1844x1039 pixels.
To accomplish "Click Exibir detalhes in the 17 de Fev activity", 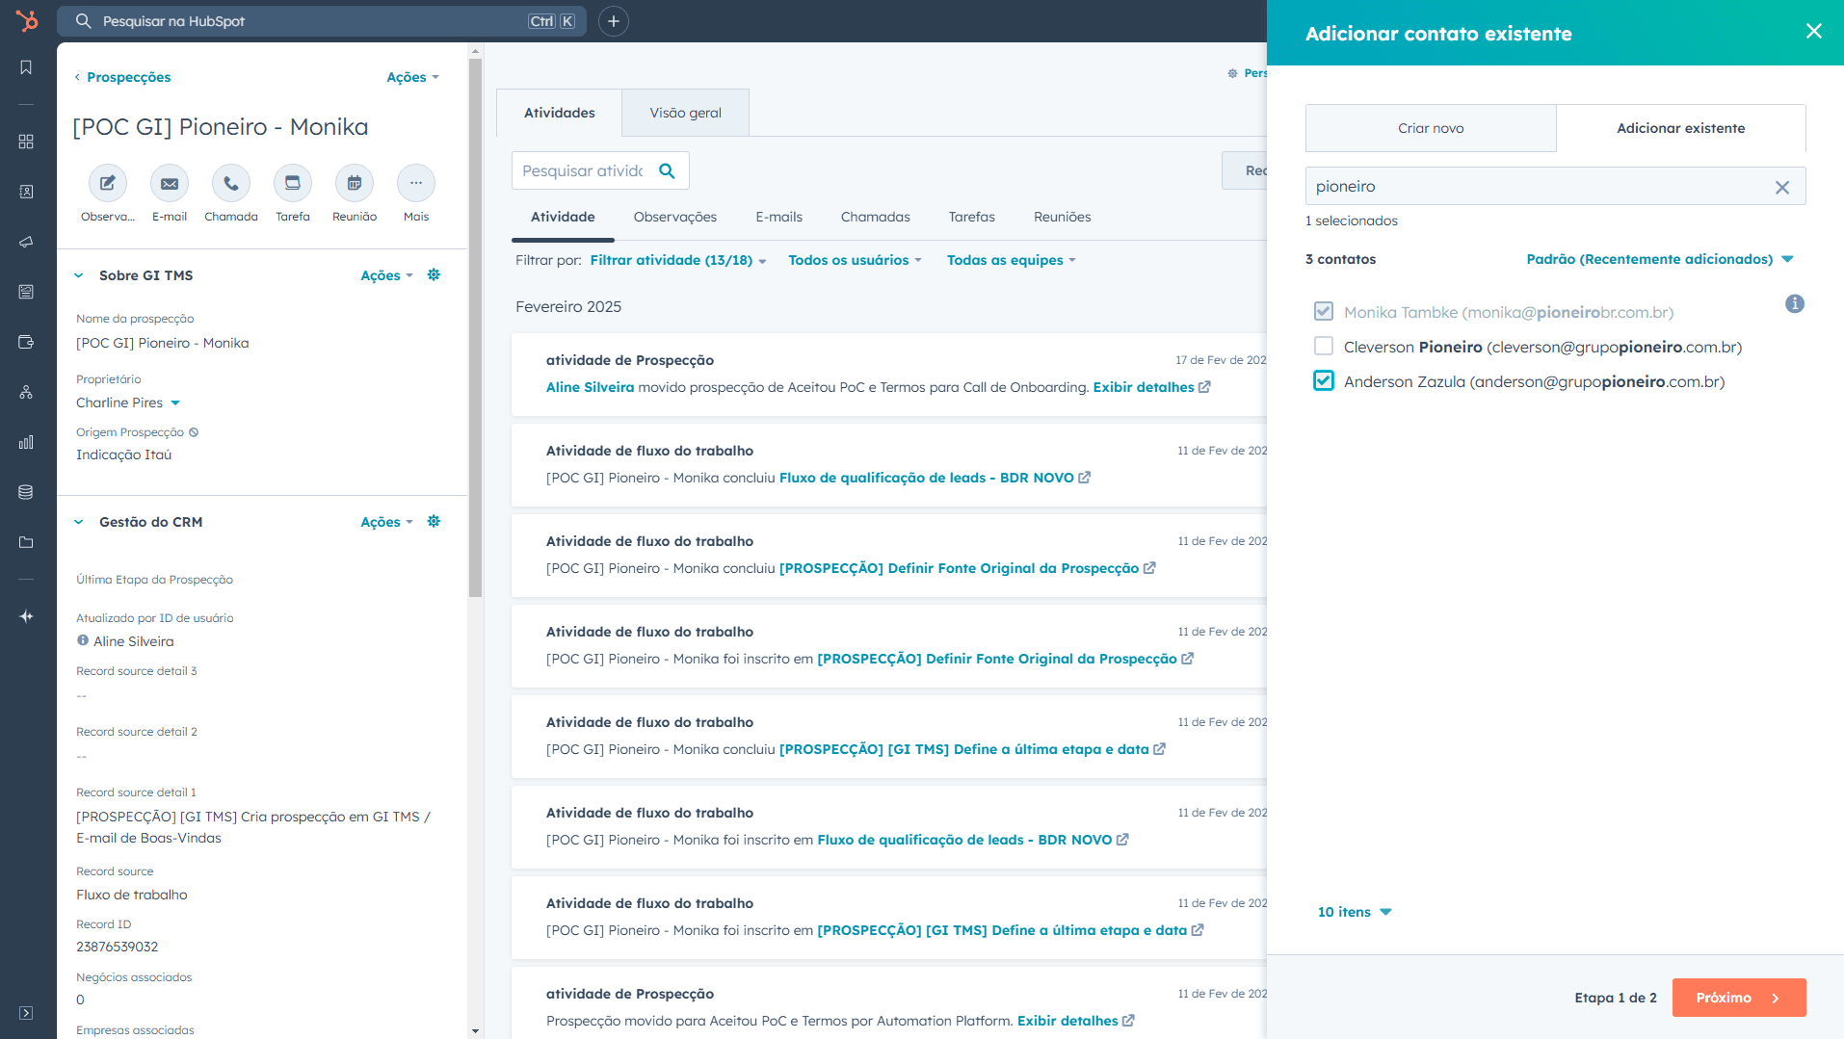I will (x=1151, y=387).
